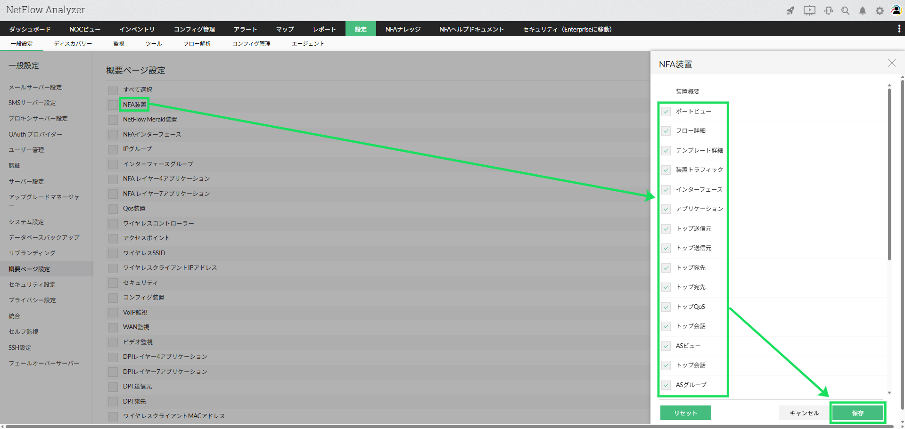
Task: Open the アラート menu
Action: (246, 29)
